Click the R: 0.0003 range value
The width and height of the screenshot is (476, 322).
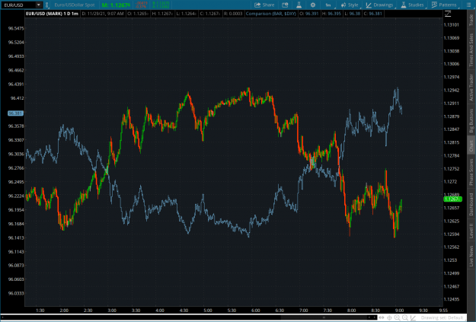point(233,14)
